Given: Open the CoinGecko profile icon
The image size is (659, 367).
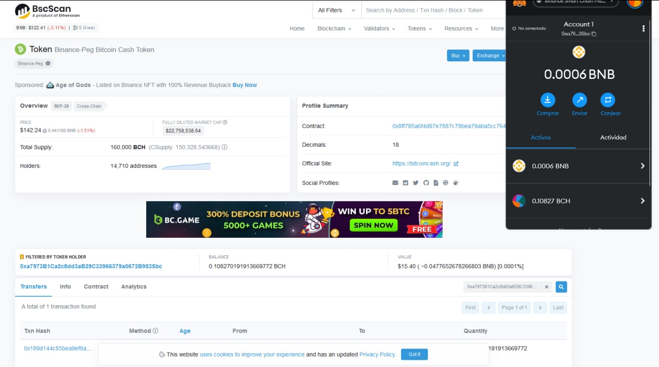Looking at the screenshot, I should point(456,183).
